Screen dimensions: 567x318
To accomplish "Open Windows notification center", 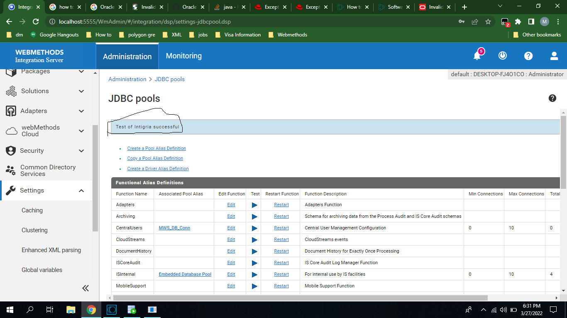I will (553, 310).
